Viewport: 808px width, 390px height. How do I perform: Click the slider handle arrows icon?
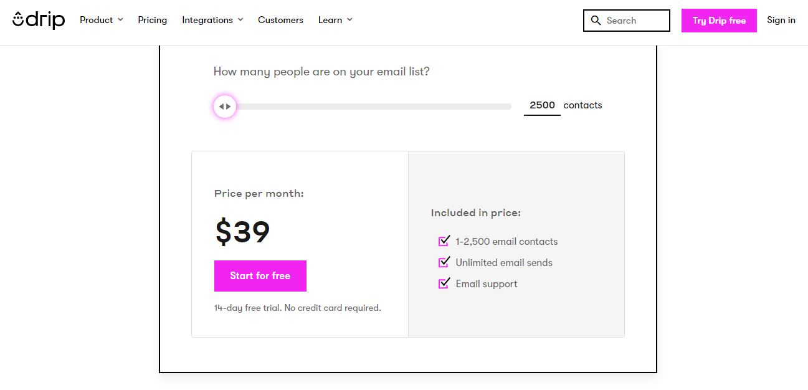coord(225,107)
